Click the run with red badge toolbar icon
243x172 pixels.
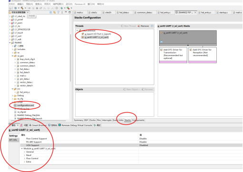[x=68, y=8]
